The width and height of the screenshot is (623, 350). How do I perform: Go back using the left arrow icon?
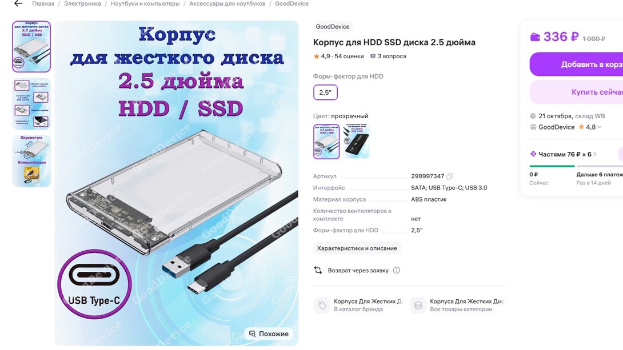[18, 3]
